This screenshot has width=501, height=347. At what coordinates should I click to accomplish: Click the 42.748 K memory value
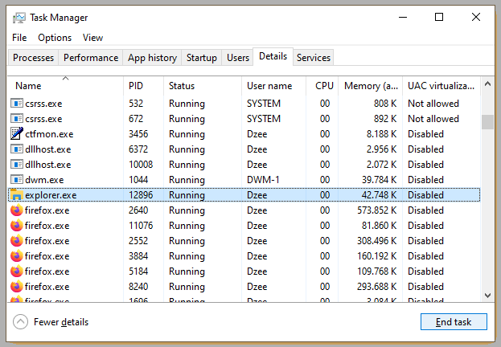pos(380,195)
